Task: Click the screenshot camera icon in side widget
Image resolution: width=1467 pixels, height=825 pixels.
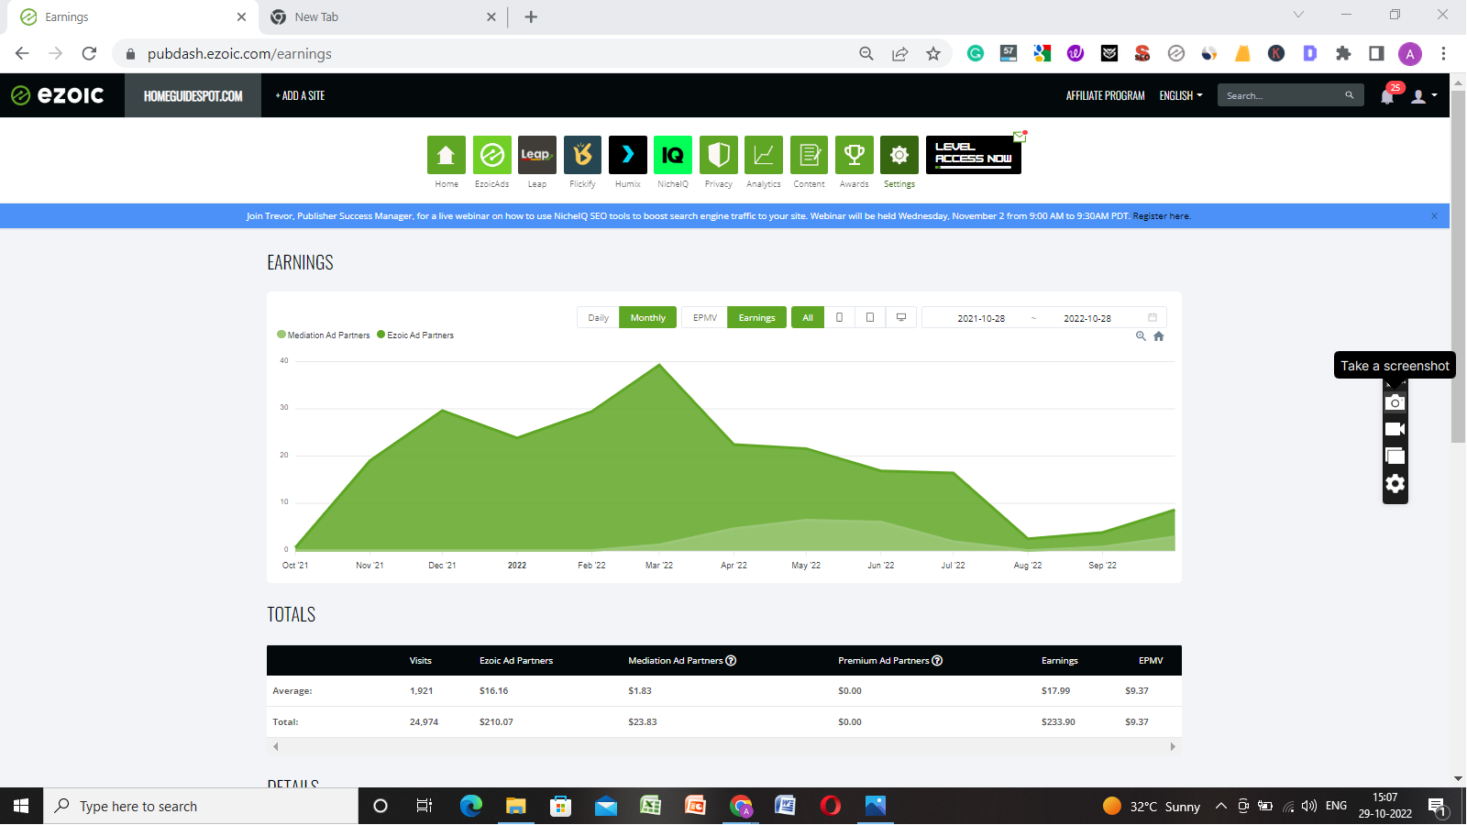Action: click(x=1395, y=402)
